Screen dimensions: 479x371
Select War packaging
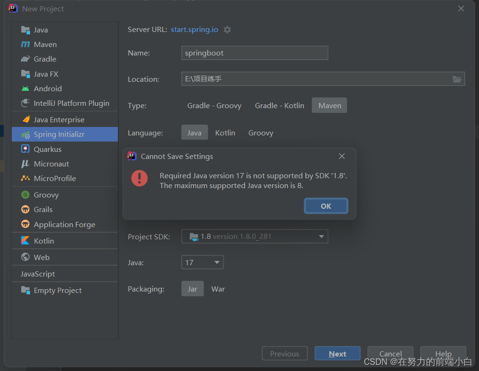(x=218, y=289)
